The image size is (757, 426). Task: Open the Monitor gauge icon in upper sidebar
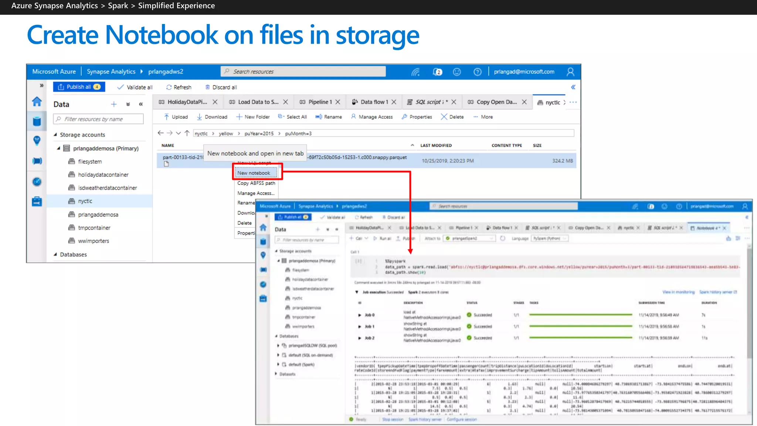37,182
